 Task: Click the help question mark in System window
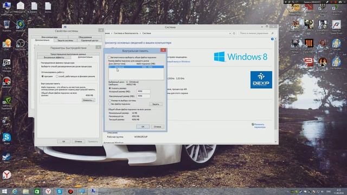pyautogui.click(x=272, y=39)
